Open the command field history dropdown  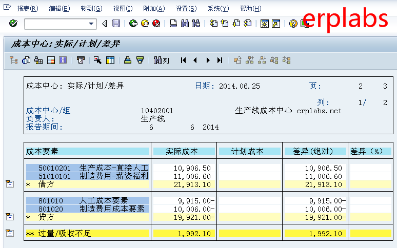91,24
